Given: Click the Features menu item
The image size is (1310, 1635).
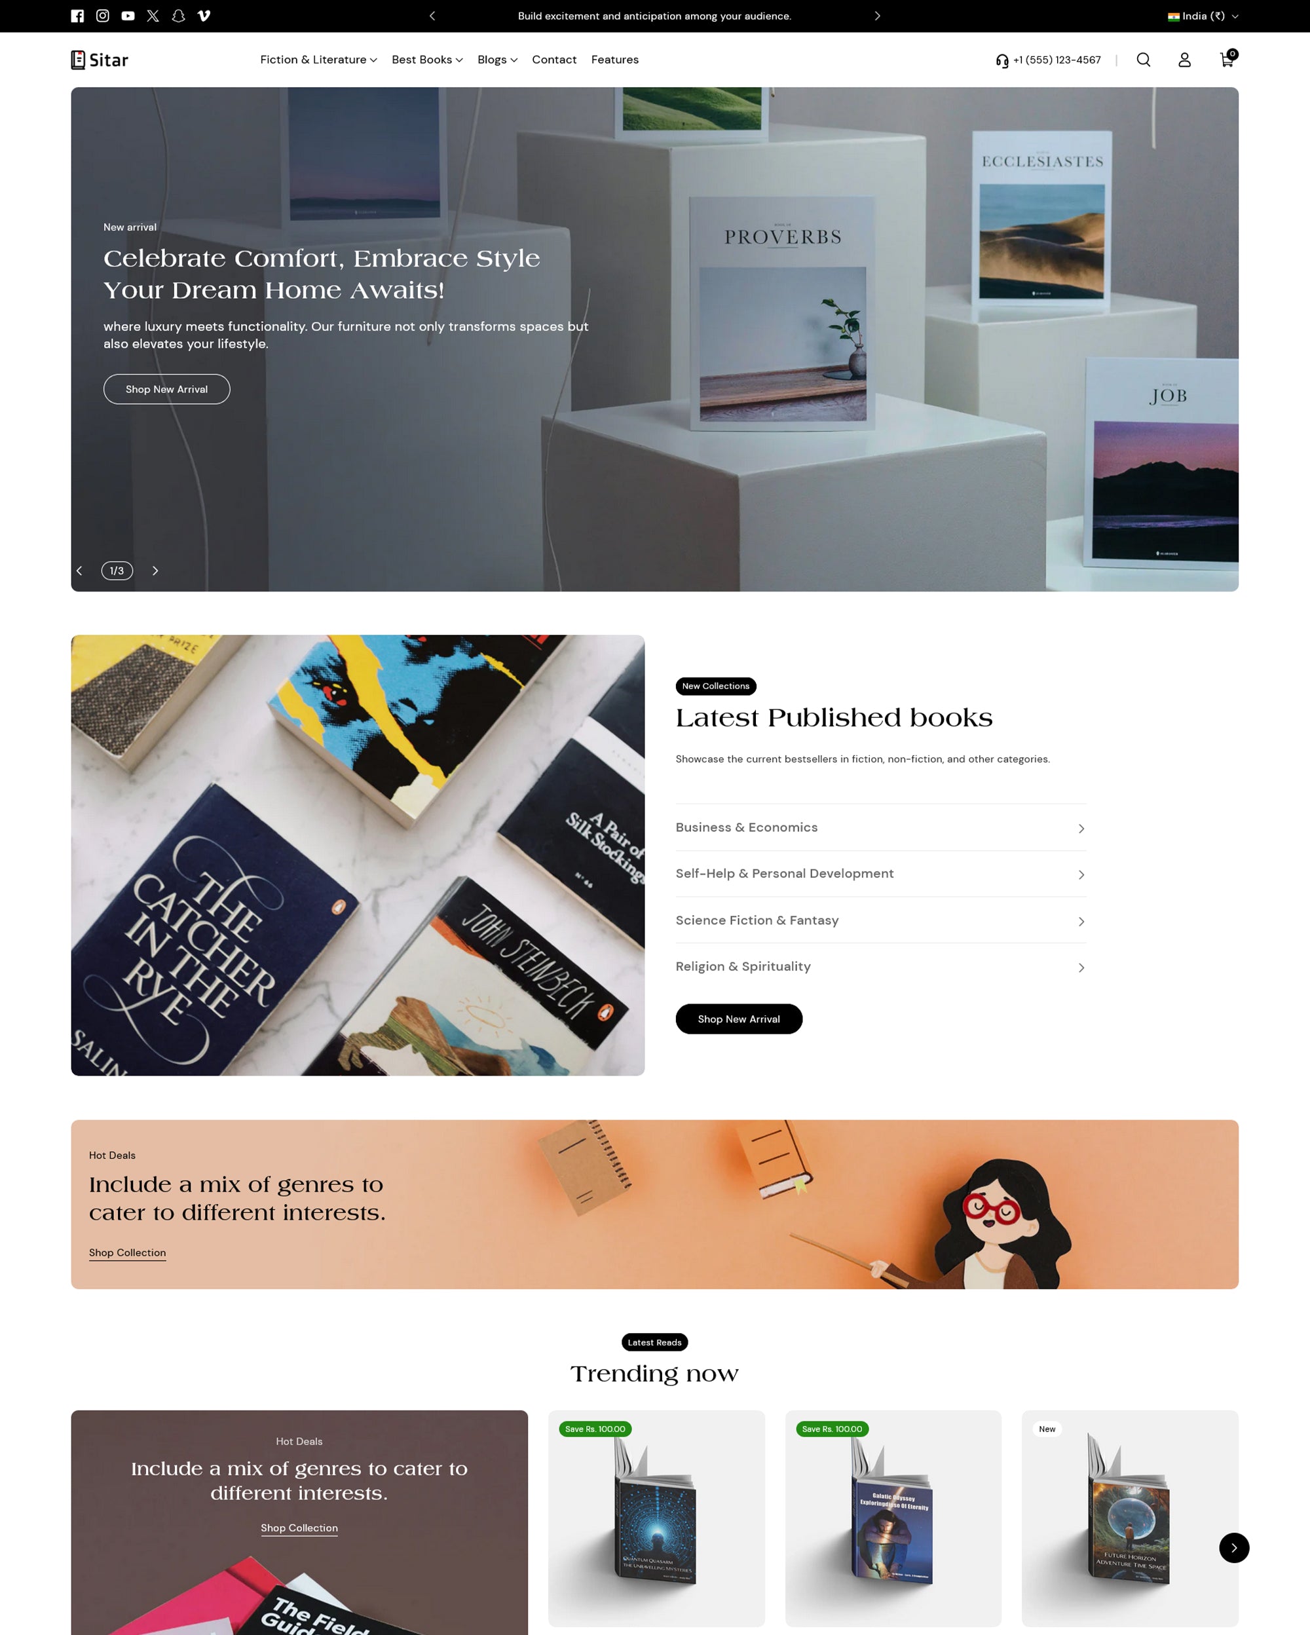Looking at the screenshot, I should coord(614,59).
